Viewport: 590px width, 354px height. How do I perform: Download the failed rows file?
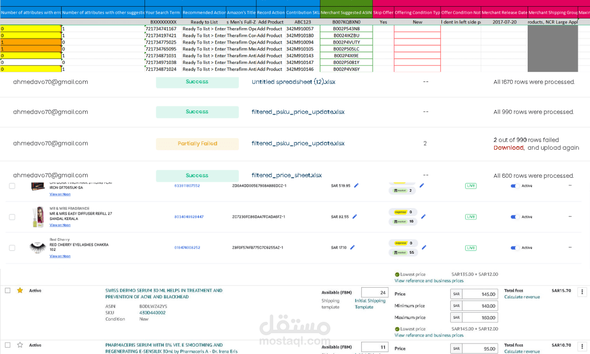click(x=508, y=148)
